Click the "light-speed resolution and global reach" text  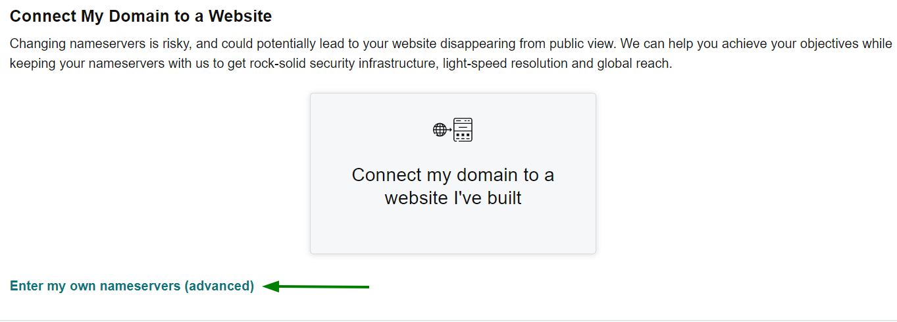pos(557,65)
